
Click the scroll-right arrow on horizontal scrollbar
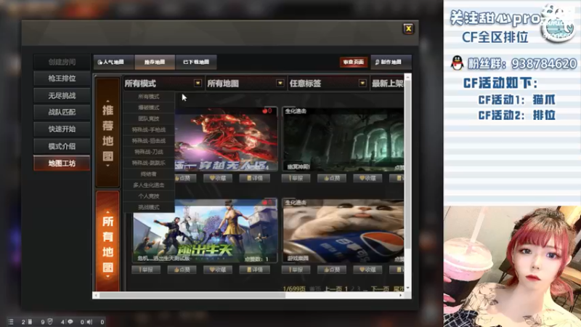pyautogui.click(x=401, y=295)
